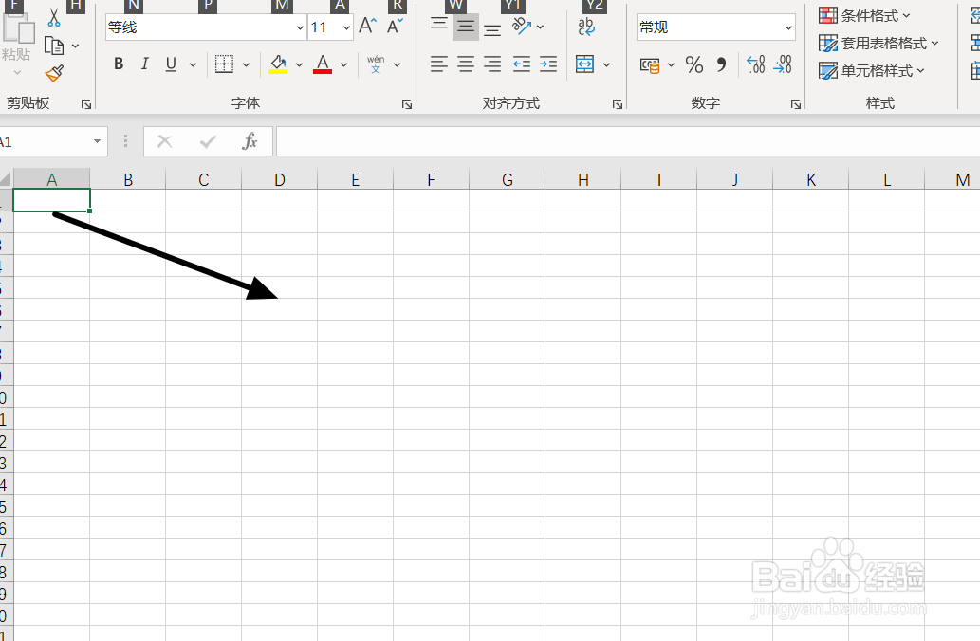This screenshot has width=980, height=641.
Task: Click the Cancel X in formula bar
Action: [x=164, y=142]
